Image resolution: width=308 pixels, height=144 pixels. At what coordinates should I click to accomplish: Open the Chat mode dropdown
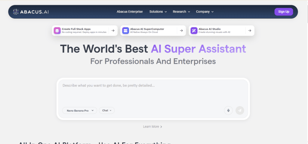(x=107, y=110)
